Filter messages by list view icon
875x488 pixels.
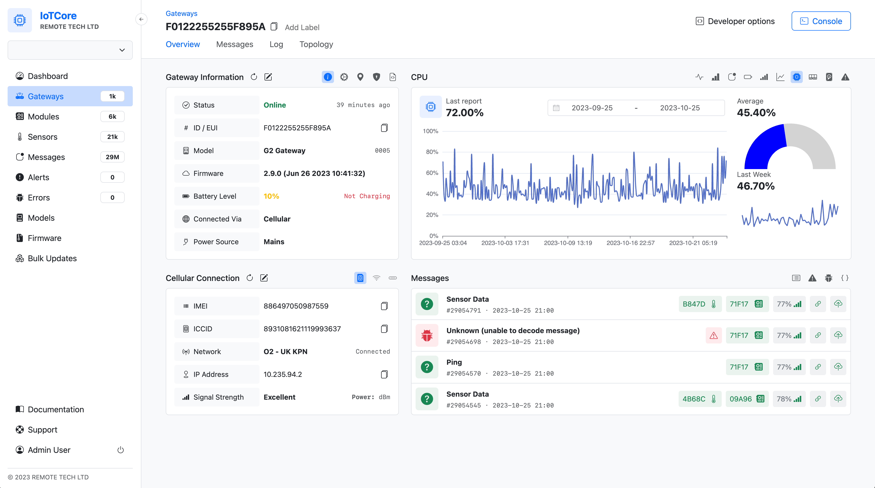pyautogui.click(x=796, y=278)
